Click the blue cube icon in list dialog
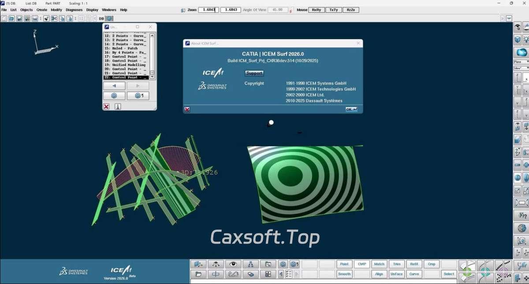 (114, 96)
